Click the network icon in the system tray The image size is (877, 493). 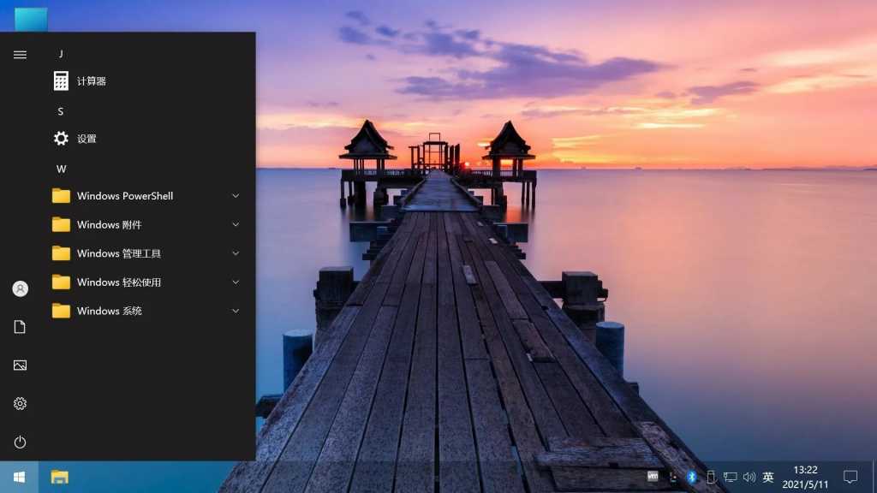click(x=730, y=477)
